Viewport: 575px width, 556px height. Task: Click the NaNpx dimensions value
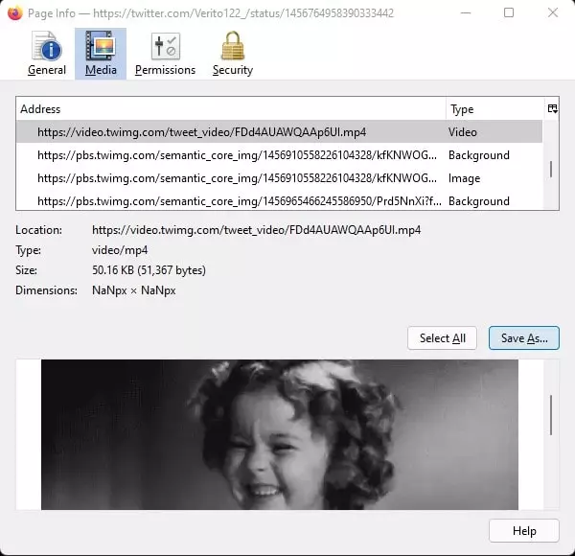coord(133,290)
